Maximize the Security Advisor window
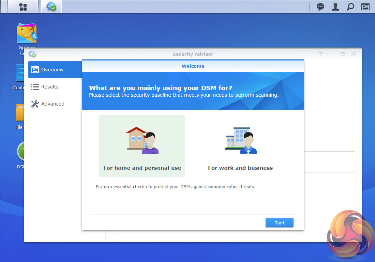This screenshot has width=375, height=262. (343, 54)
